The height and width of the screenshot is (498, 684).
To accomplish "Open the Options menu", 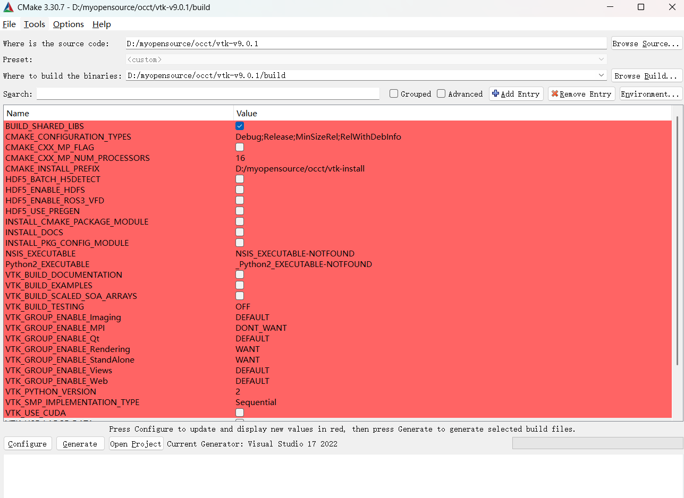I will [68, 24].
